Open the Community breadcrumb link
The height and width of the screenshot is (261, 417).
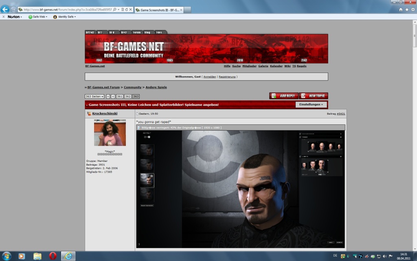[x=132, y=87]
